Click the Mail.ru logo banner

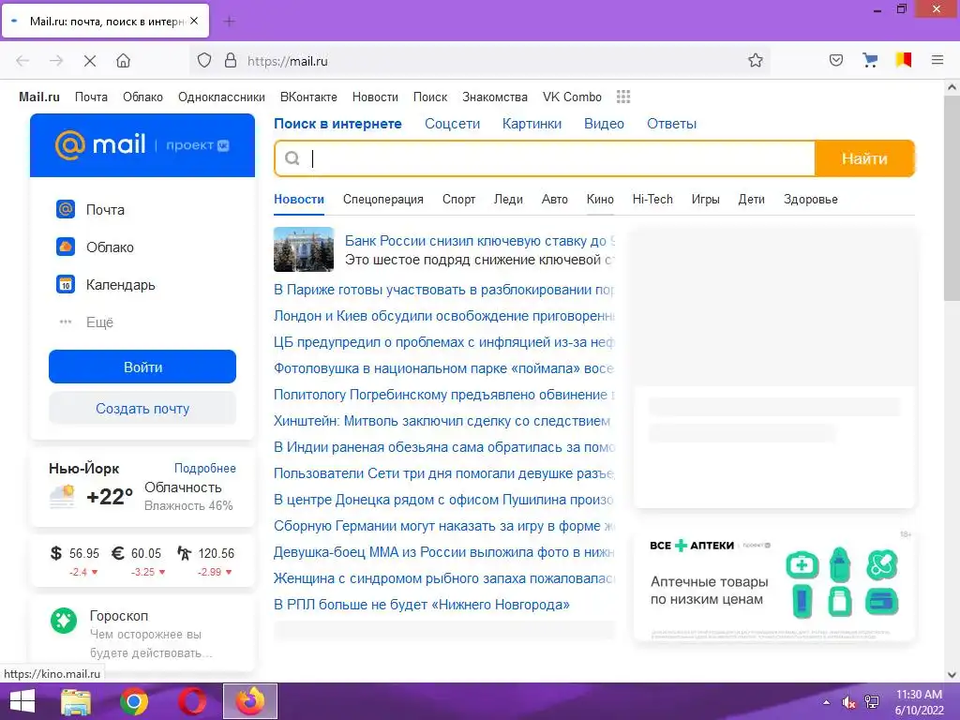coord(142,145)
